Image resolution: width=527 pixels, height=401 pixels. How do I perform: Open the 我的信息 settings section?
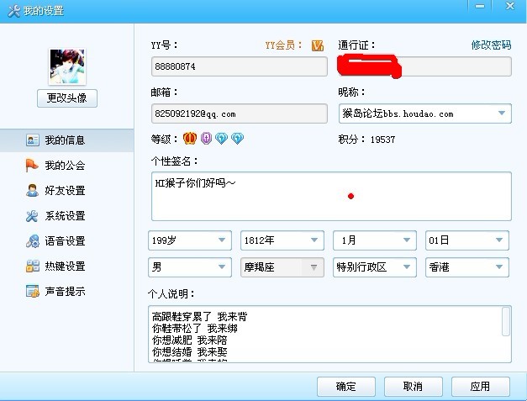(x=67, y=140)
